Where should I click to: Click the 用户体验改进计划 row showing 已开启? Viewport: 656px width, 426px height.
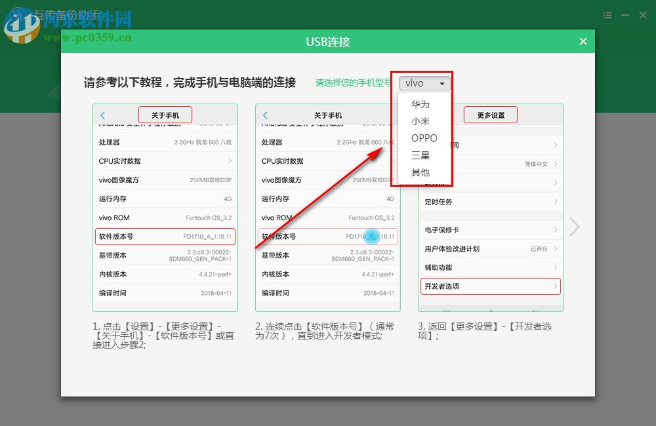tap(492, 248)
